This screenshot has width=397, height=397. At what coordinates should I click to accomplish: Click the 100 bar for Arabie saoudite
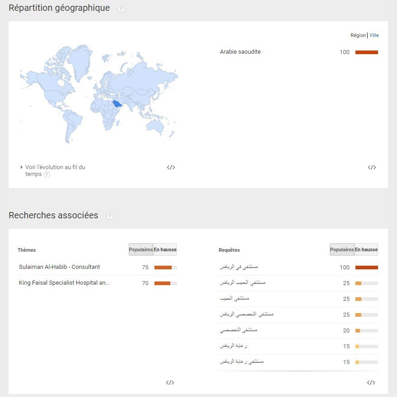(x=366, y=52)
